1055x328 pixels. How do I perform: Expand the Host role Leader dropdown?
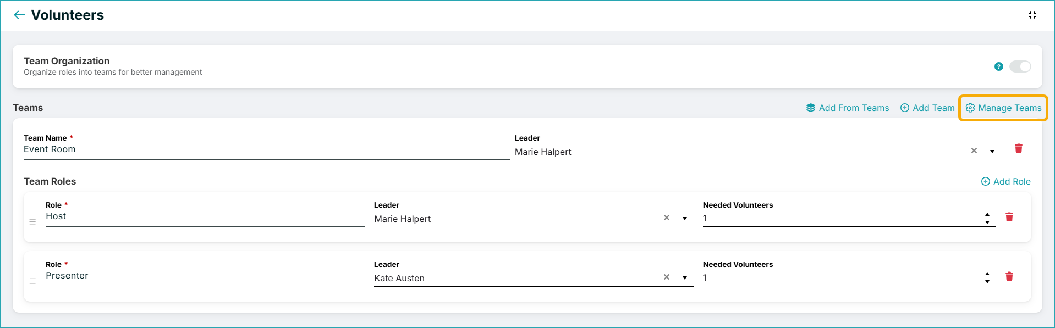[x=685, y=219]
